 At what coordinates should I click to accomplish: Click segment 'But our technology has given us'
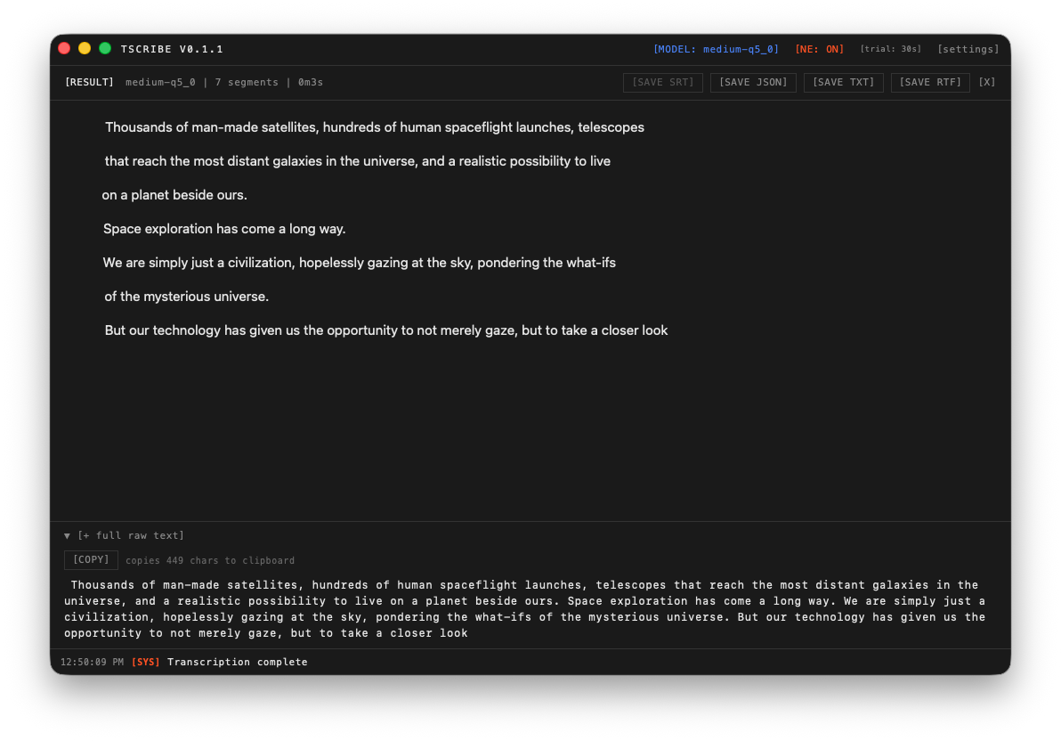pos(386,330)
